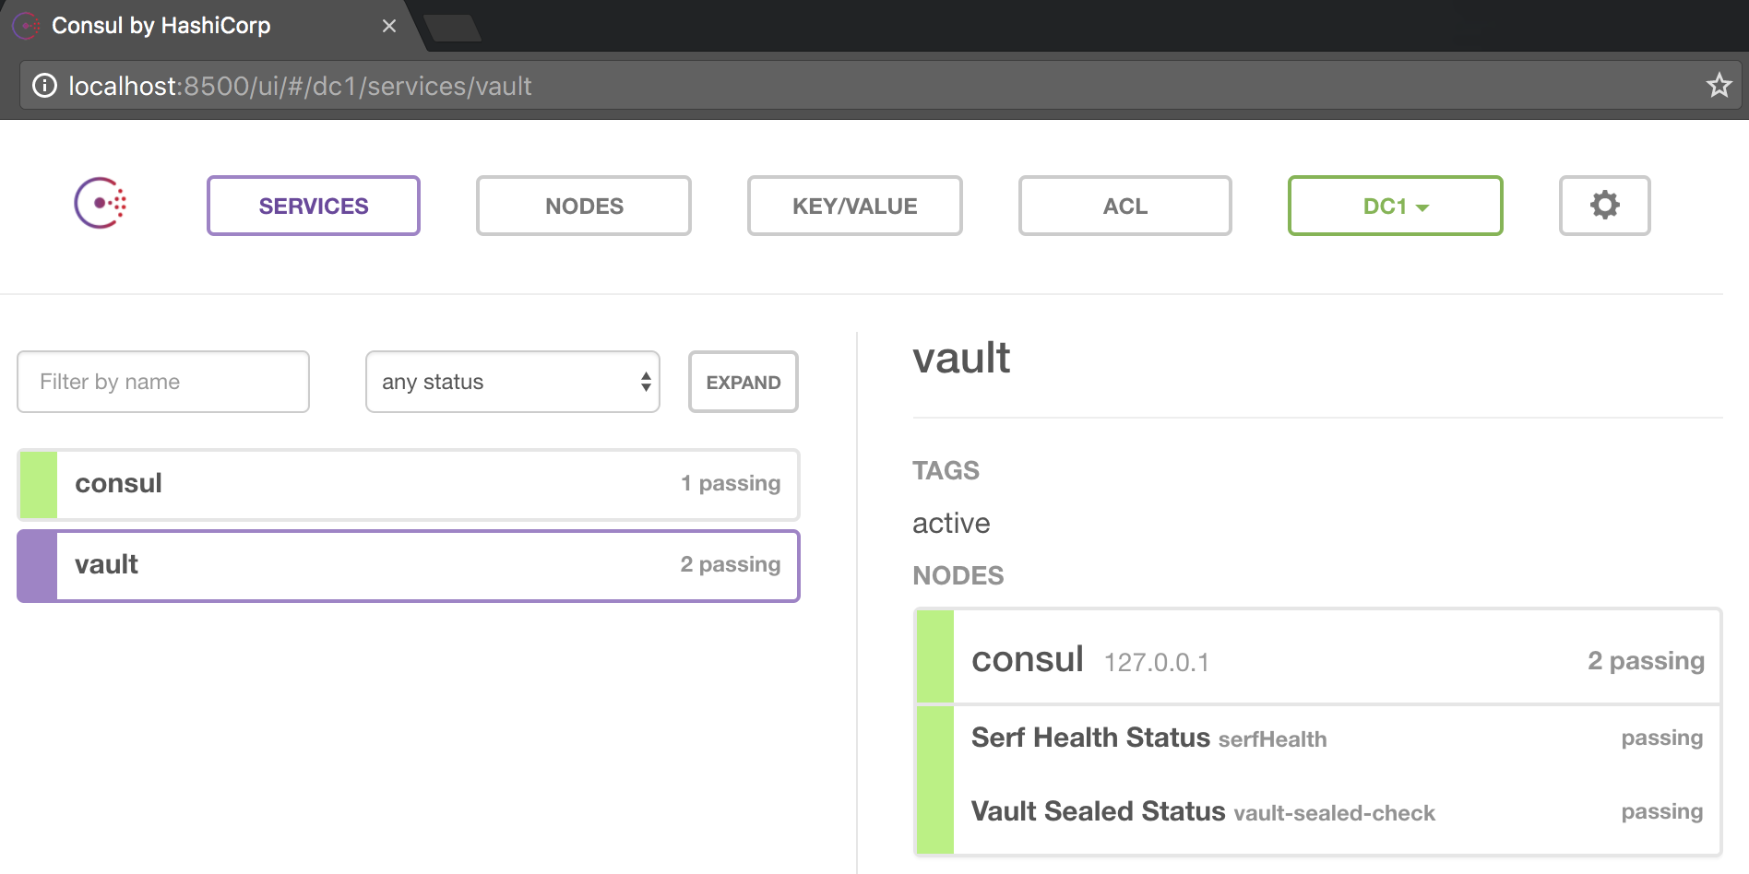
Task: Switch to the Services tab
Action: [x=314, y=206]
